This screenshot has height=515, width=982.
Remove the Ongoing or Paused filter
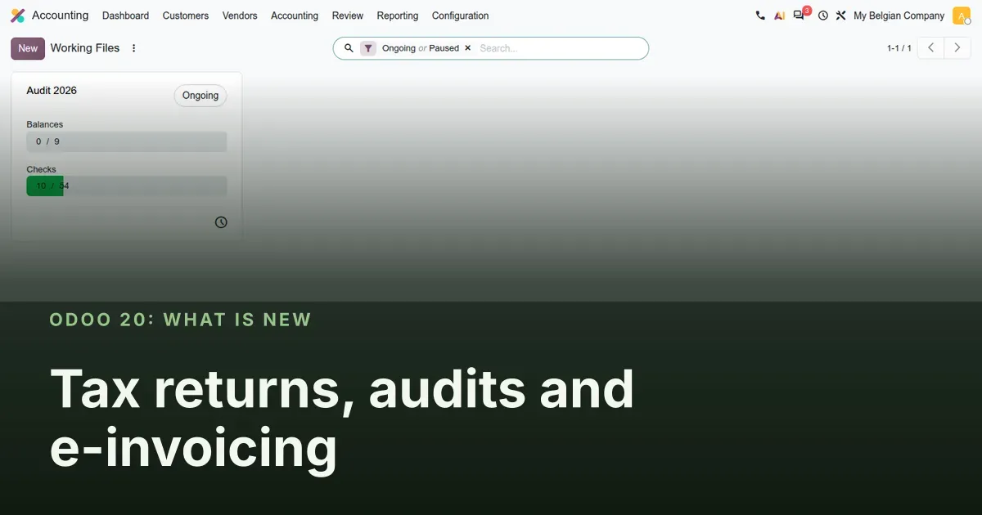pyautogui.click(x=468, y=48)
